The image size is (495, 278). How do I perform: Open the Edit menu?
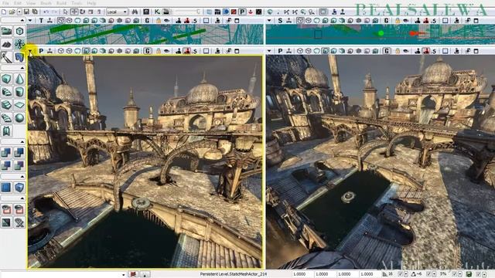[x=18, y=3]
